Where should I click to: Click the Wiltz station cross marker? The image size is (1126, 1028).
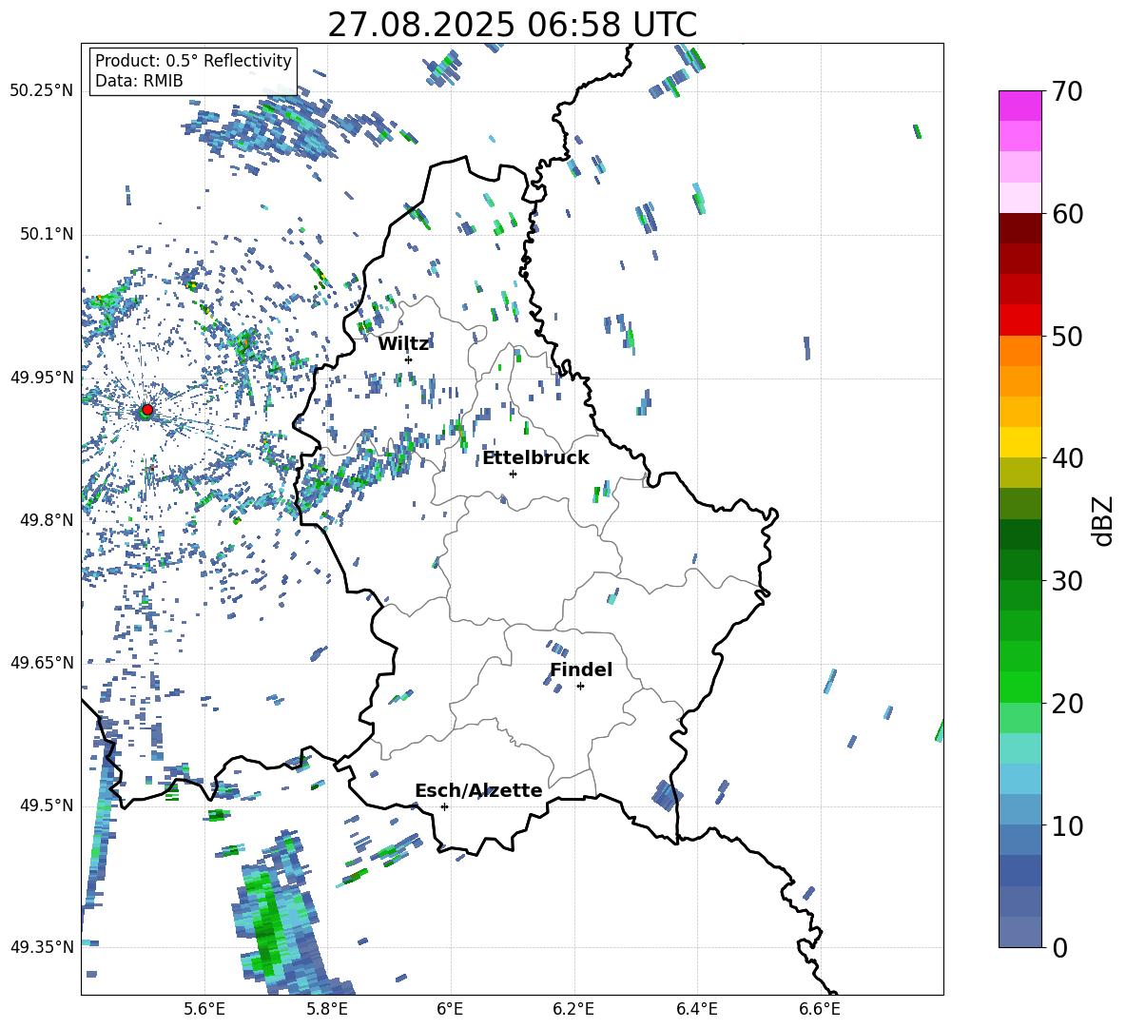(x=409, y=359)
